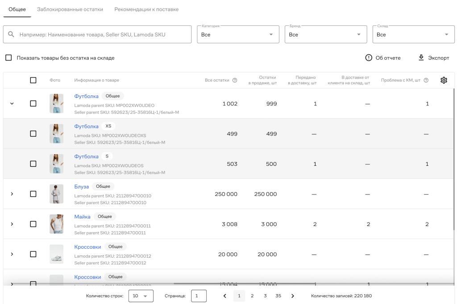The height and width of the screenshot is (304, 457).
Task: Click the search magnifier icon
Action: [11, 34]
